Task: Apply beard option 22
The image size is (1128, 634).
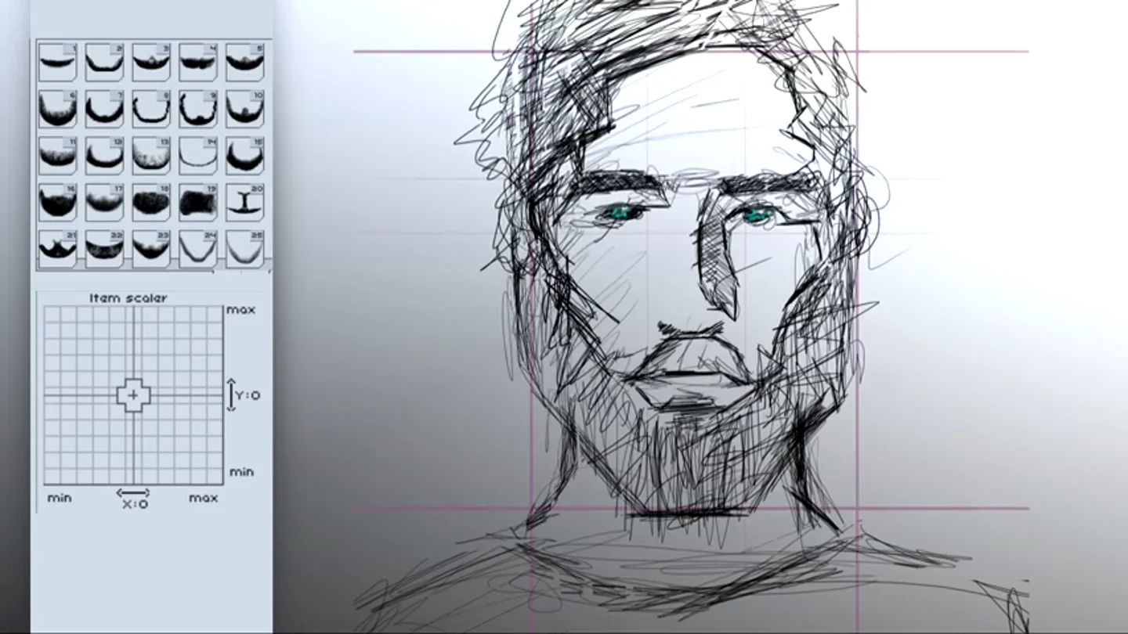Action: 104,250
